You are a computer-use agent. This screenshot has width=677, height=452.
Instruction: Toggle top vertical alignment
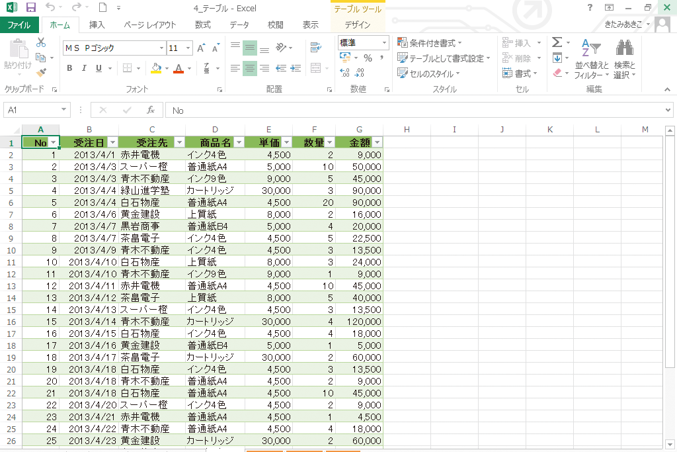coord(235,47)
